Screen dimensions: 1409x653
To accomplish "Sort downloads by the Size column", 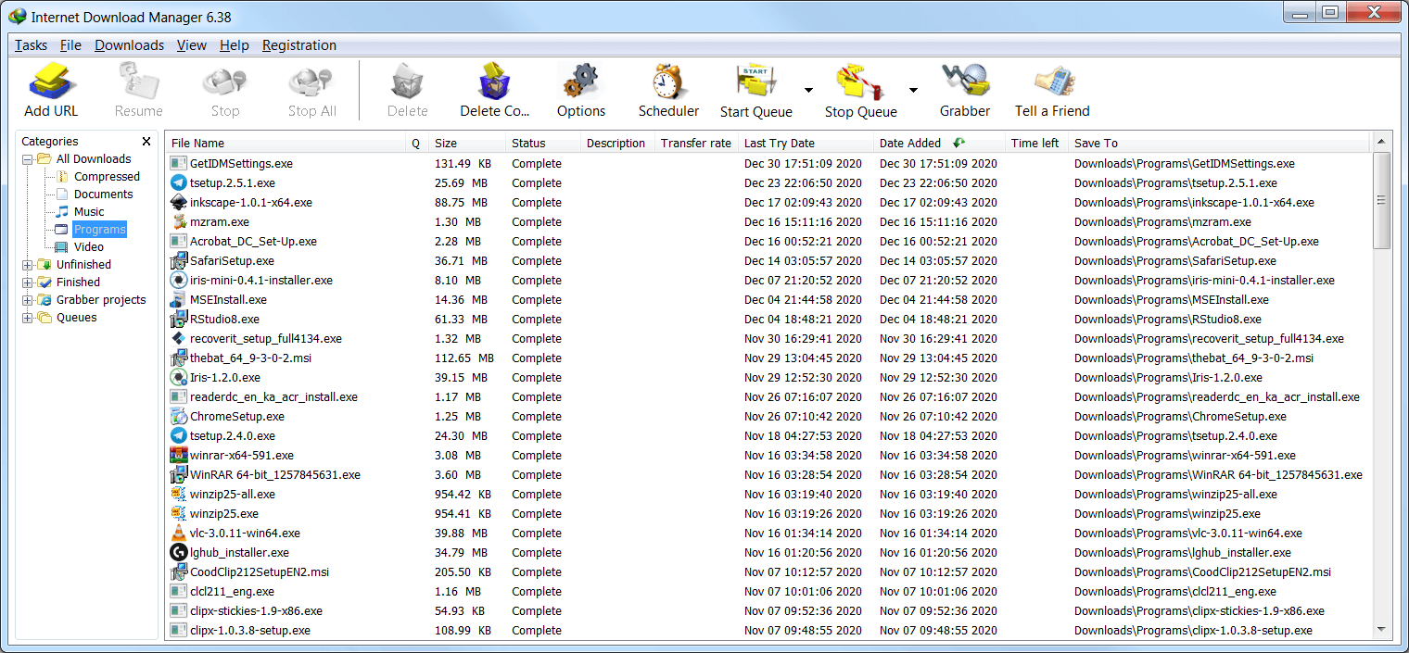I will tap(445, 143).
